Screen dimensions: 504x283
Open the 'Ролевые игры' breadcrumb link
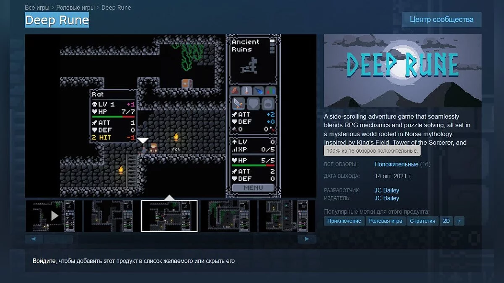click(75, 8)
